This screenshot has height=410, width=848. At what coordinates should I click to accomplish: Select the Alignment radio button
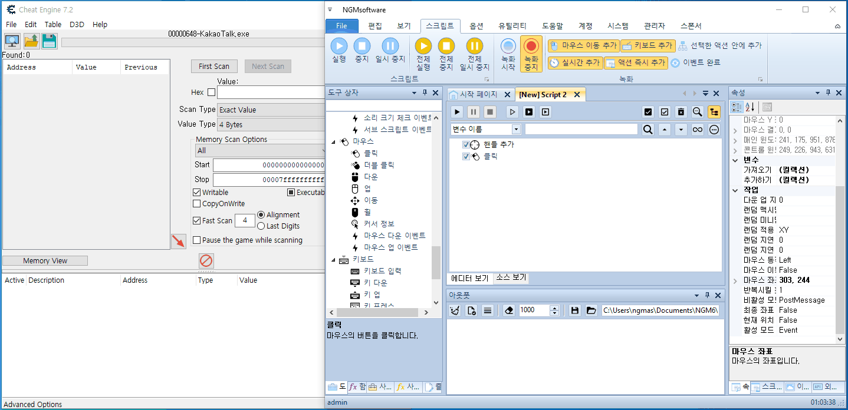click(x=261, y=215)
